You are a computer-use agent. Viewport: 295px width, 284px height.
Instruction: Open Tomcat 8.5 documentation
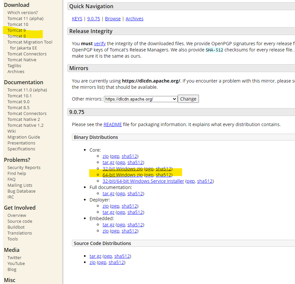tap(18, 107)
